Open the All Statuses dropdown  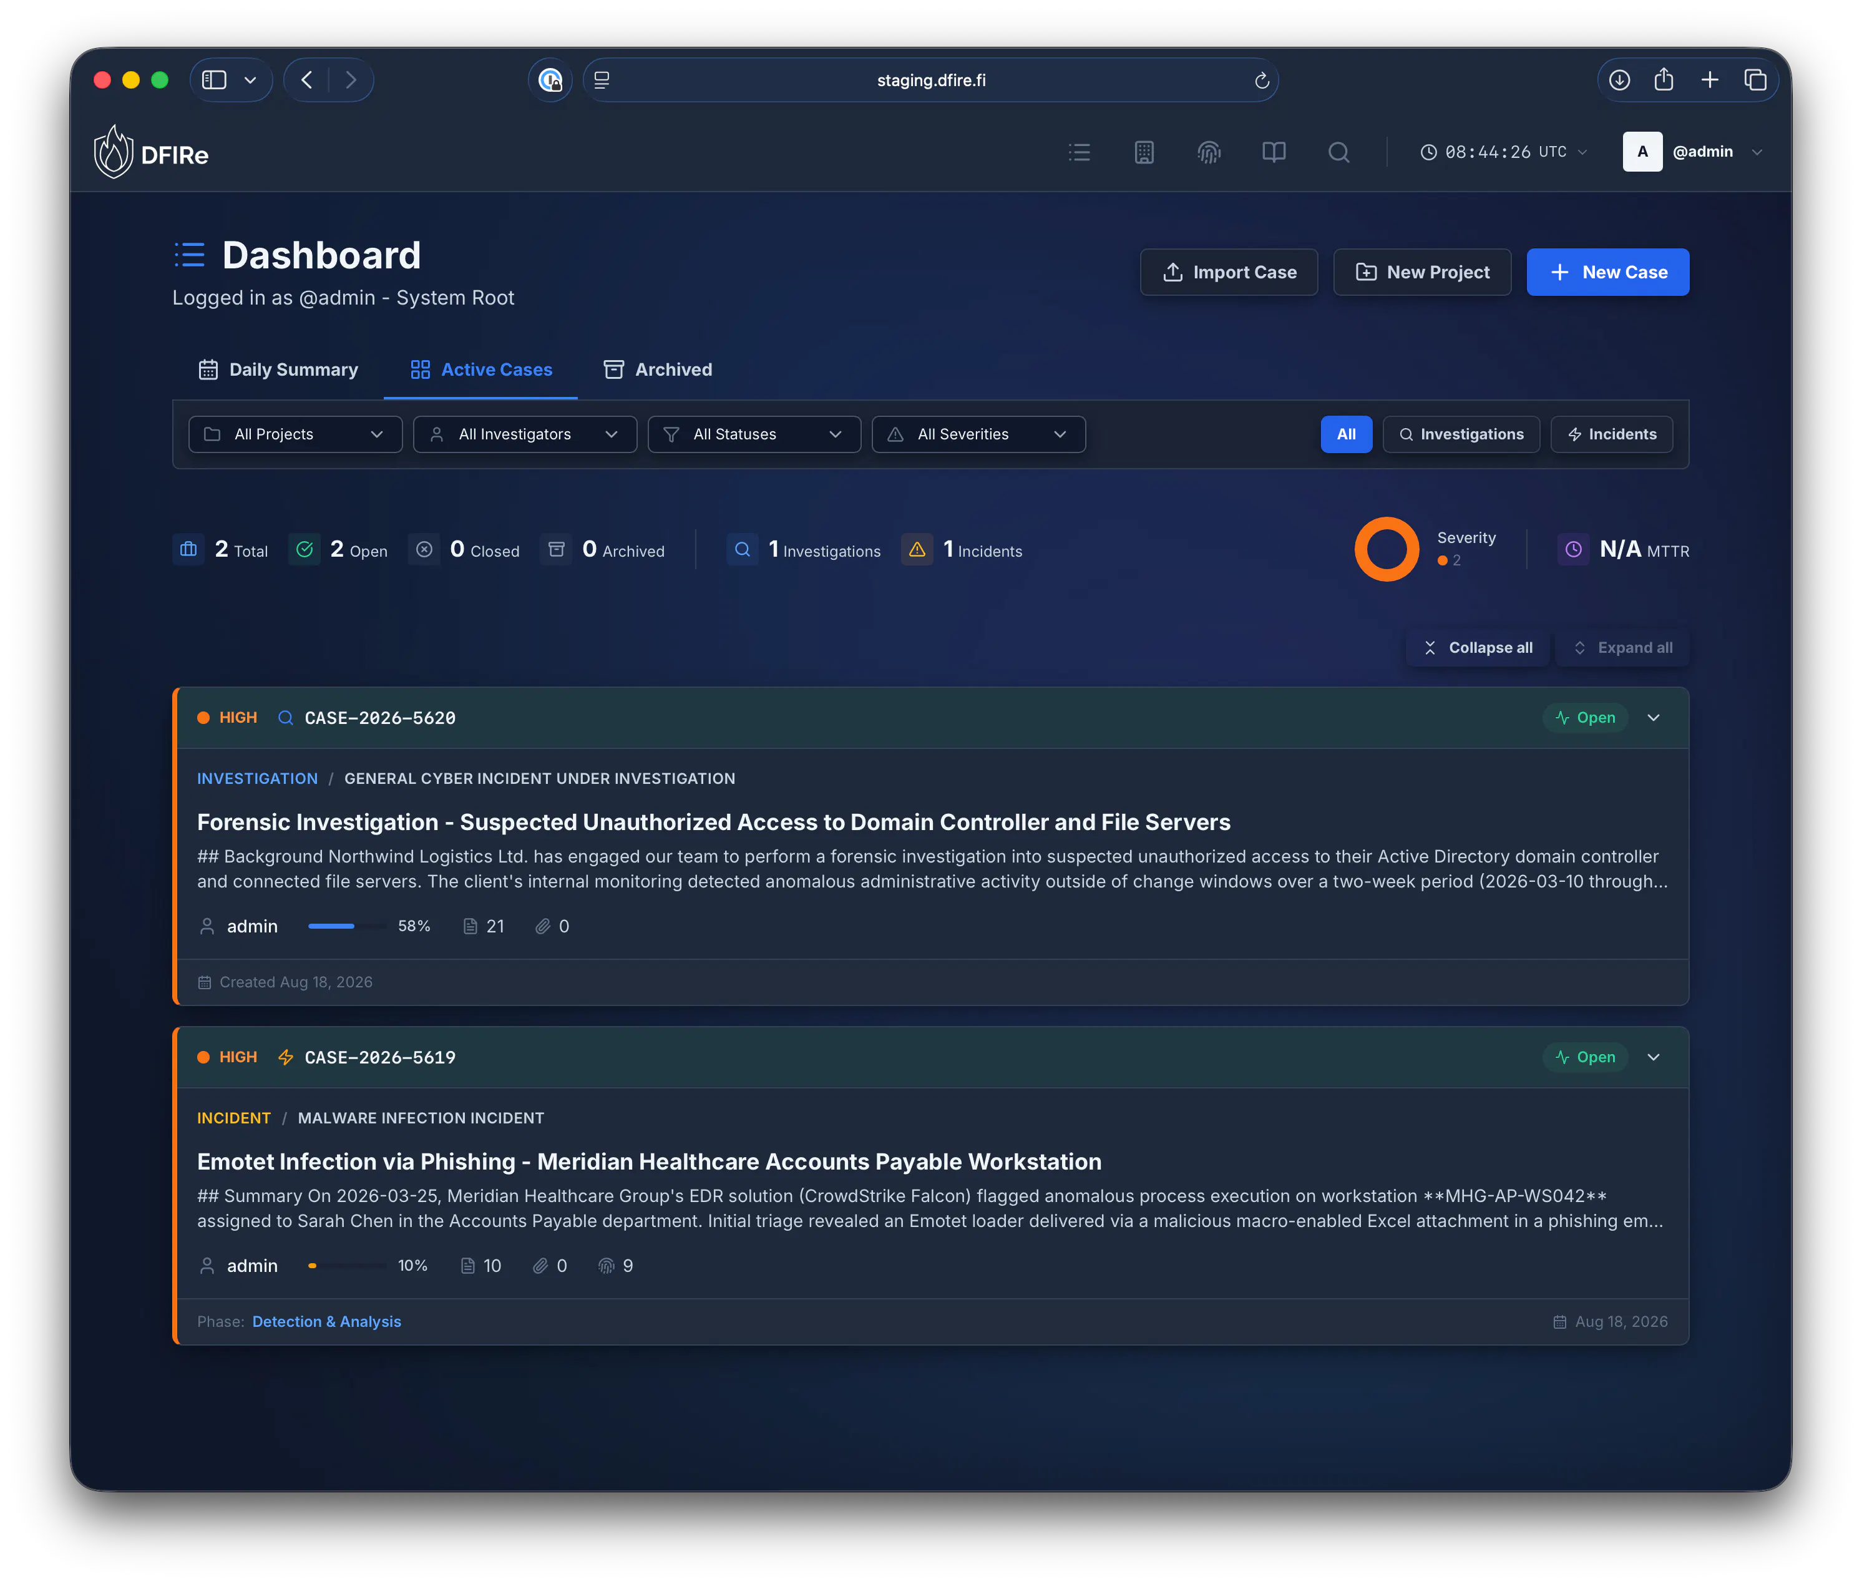(x=754, y=434)
